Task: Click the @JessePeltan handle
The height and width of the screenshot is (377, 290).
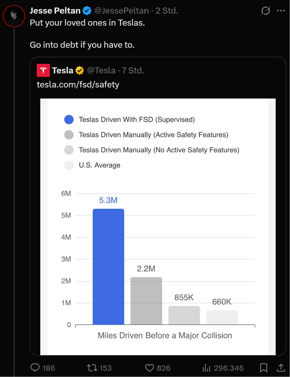Action: coord(122,11)
